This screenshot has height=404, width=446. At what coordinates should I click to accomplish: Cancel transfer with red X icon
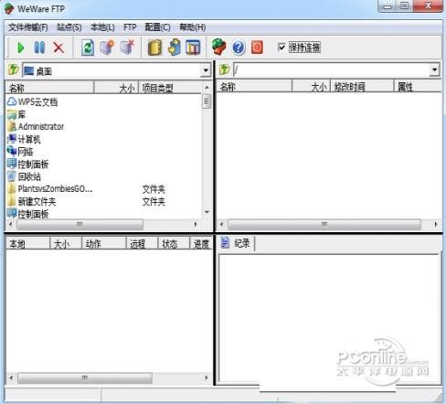tap(58, 48)
